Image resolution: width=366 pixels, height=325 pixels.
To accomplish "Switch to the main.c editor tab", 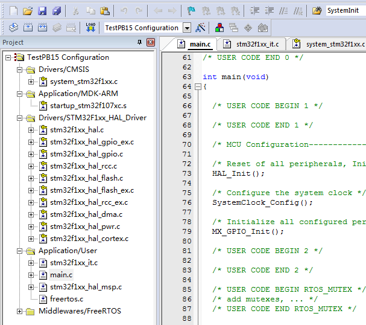I will coord(194,44).
